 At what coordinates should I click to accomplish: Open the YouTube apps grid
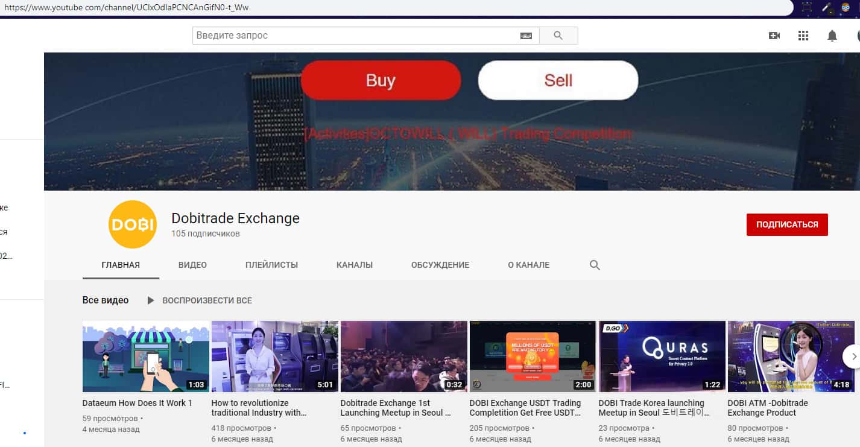[x=803, y=36]
